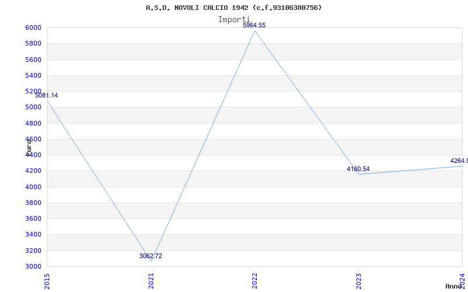
Task: Click the 3400 y-axis value
Action: [x=33, y=235]
